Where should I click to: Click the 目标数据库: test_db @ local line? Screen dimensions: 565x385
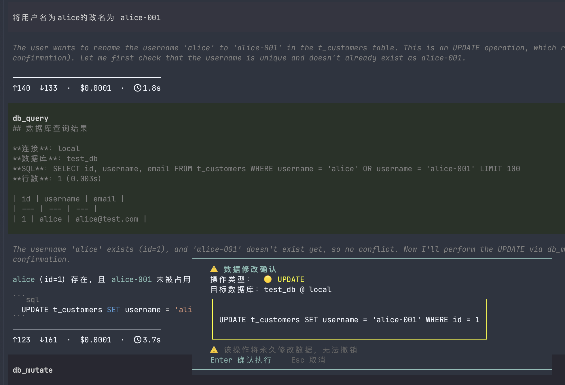271,289
